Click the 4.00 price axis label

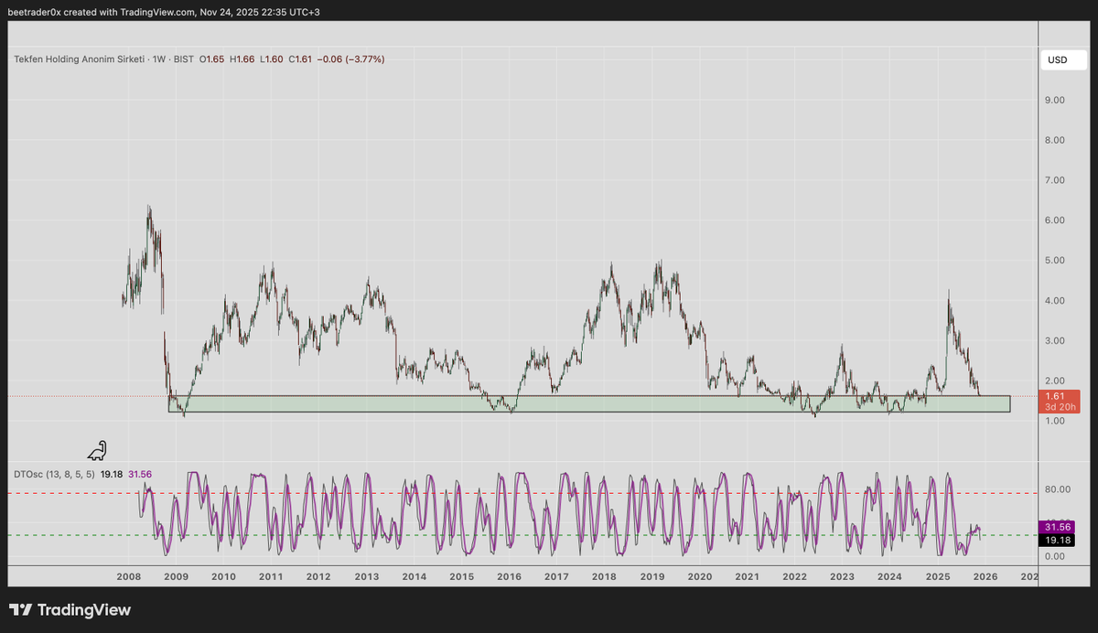click(x=1057, y=300)
